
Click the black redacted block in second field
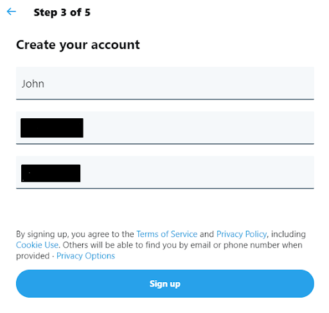pos(52,128)
